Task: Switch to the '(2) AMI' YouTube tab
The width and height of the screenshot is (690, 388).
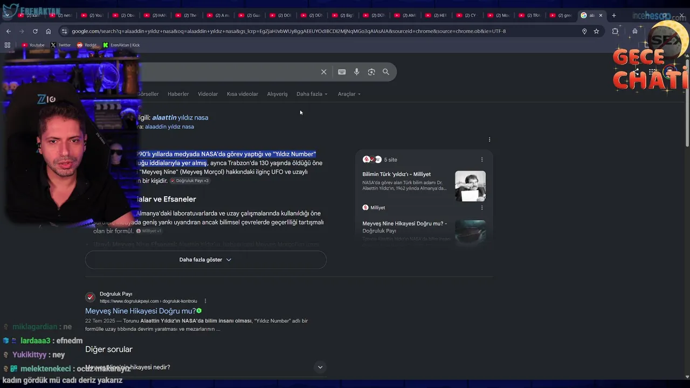Action: coord(406,15)
